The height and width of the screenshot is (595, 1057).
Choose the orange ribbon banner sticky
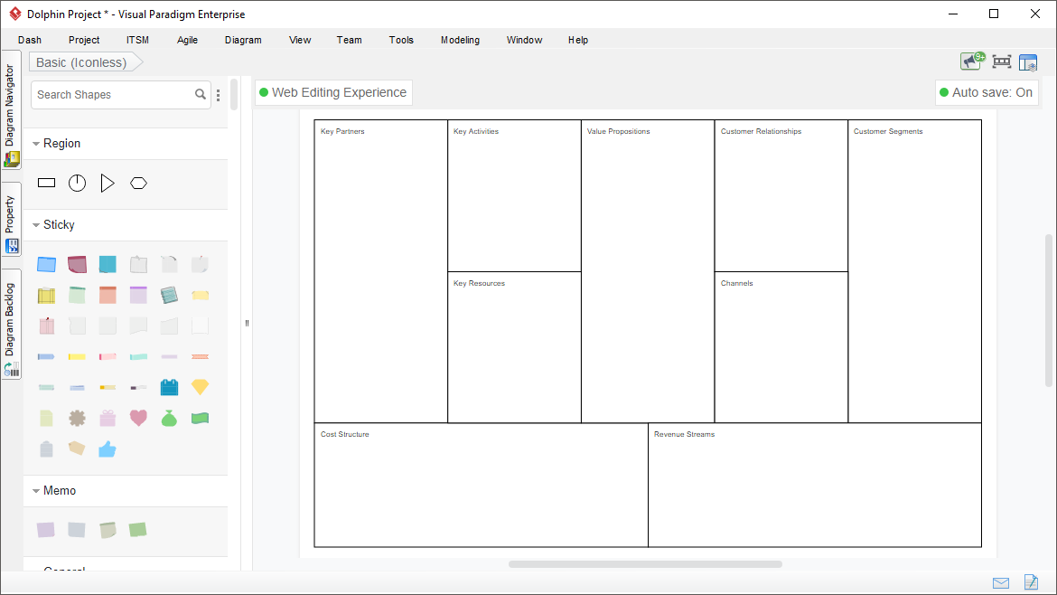[x=201, y=356]
